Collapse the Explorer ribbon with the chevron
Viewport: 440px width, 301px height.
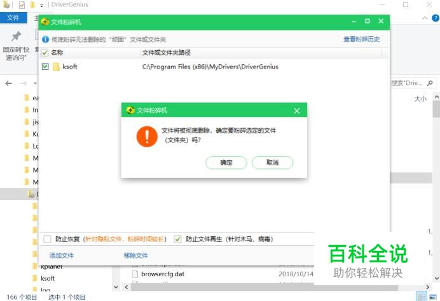point(425,18)
